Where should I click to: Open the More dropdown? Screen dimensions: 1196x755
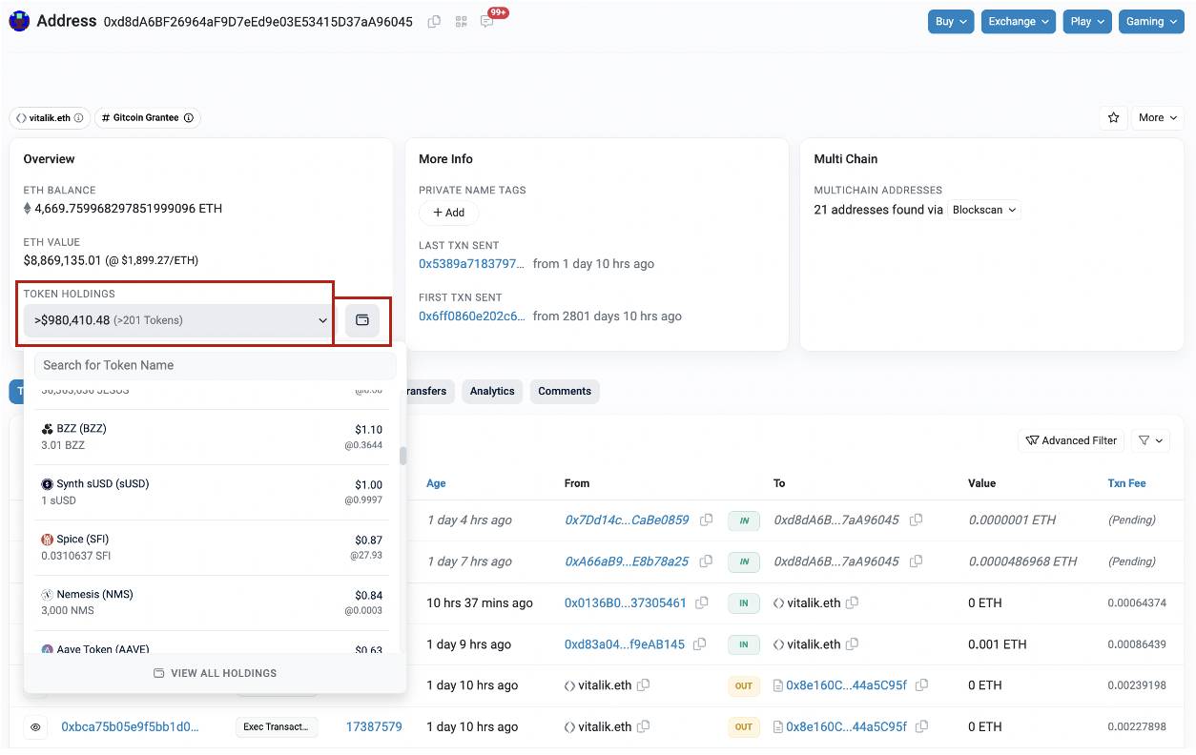point(1157,118)
